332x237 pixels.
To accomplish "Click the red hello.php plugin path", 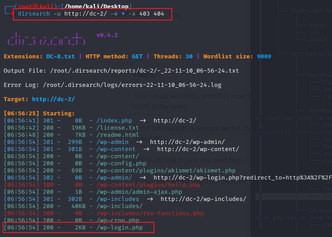I will tap(148, 184).
